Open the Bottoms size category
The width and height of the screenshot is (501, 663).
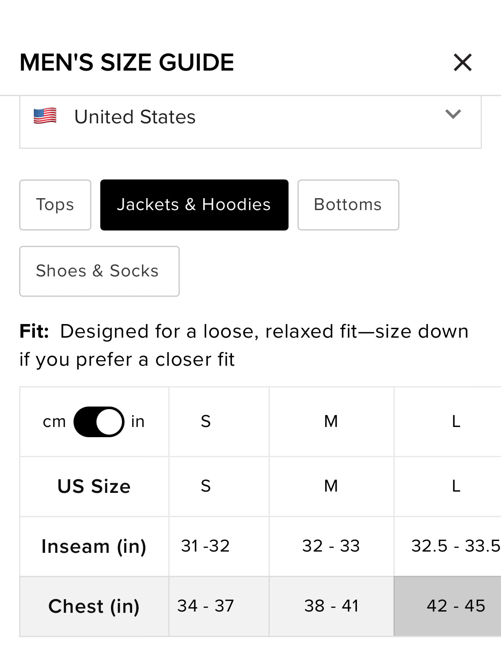tap(348, 205)
